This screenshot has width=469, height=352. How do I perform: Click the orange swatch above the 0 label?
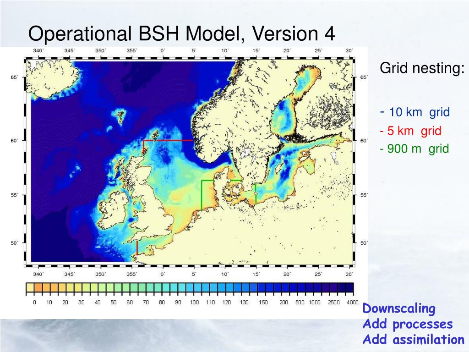click(x=38, y=287)
